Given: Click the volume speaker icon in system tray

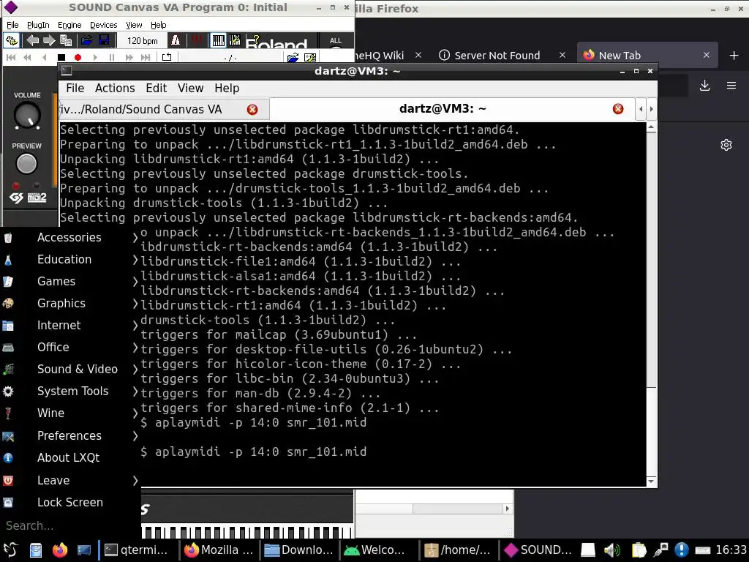Looking at the screenshot, I should 611,550.
